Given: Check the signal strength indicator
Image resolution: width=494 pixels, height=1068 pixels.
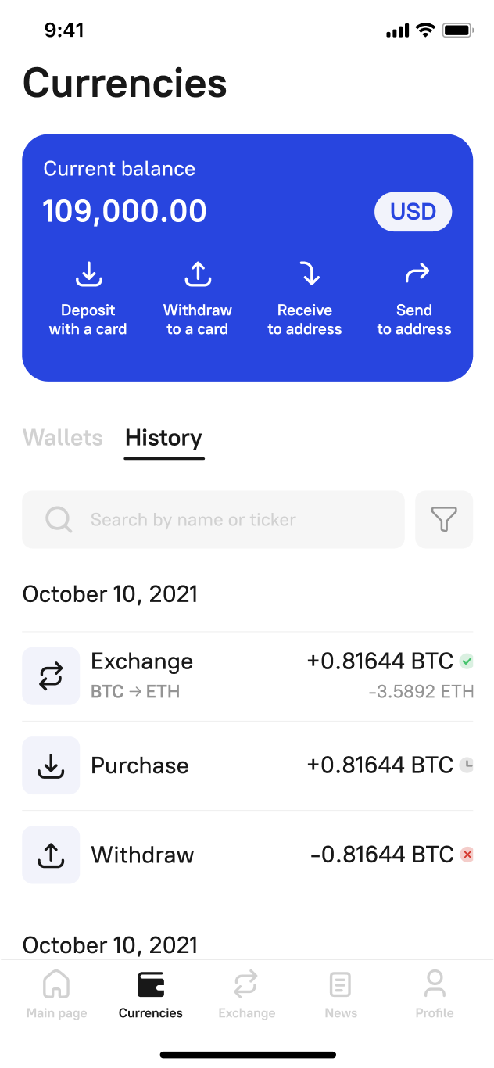Looking at the screenshot, I should 397,30.
